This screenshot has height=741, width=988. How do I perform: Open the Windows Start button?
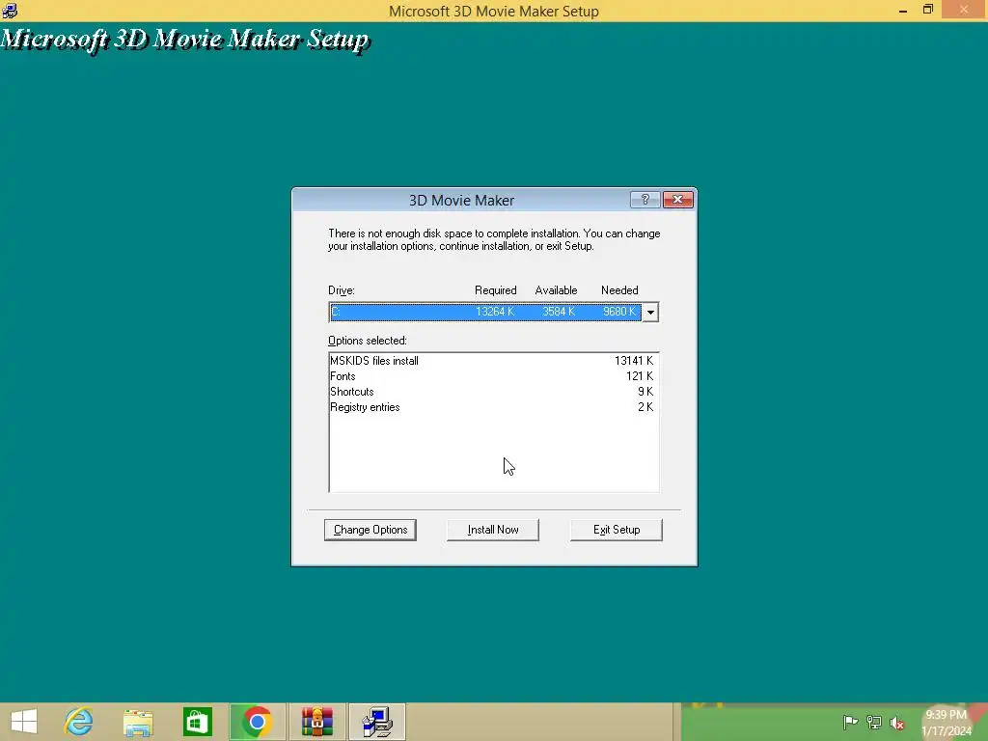pos(24,722)
